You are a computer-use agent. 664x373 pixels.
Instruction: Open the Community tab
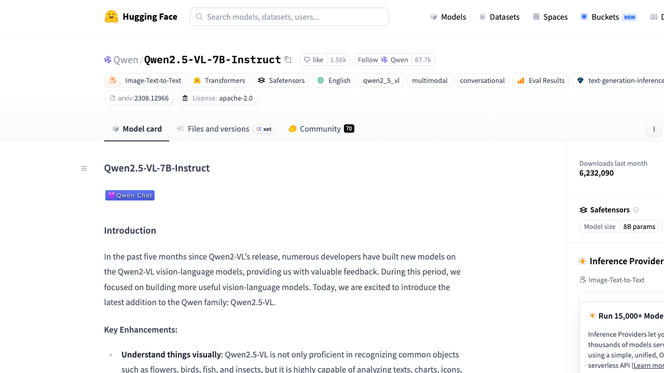click(322, 129)
